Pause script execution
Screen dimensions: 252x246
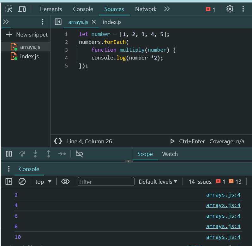tap(9, 154)
